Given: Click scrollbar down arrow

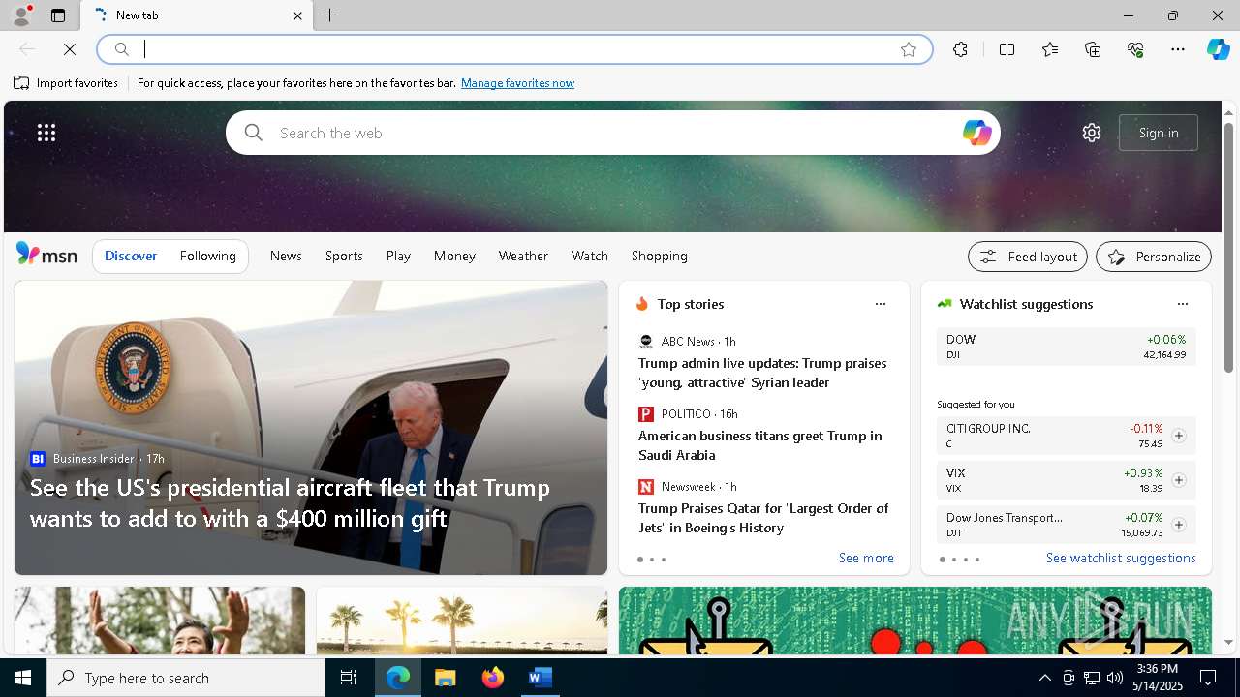Looking at the screenshot, I should tap(1228, 642).
